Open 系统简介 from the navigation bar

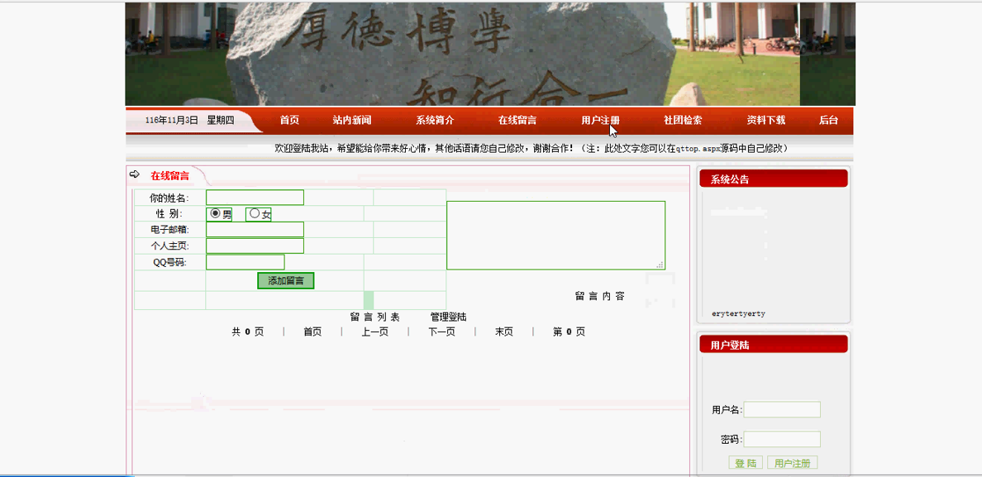435,120
